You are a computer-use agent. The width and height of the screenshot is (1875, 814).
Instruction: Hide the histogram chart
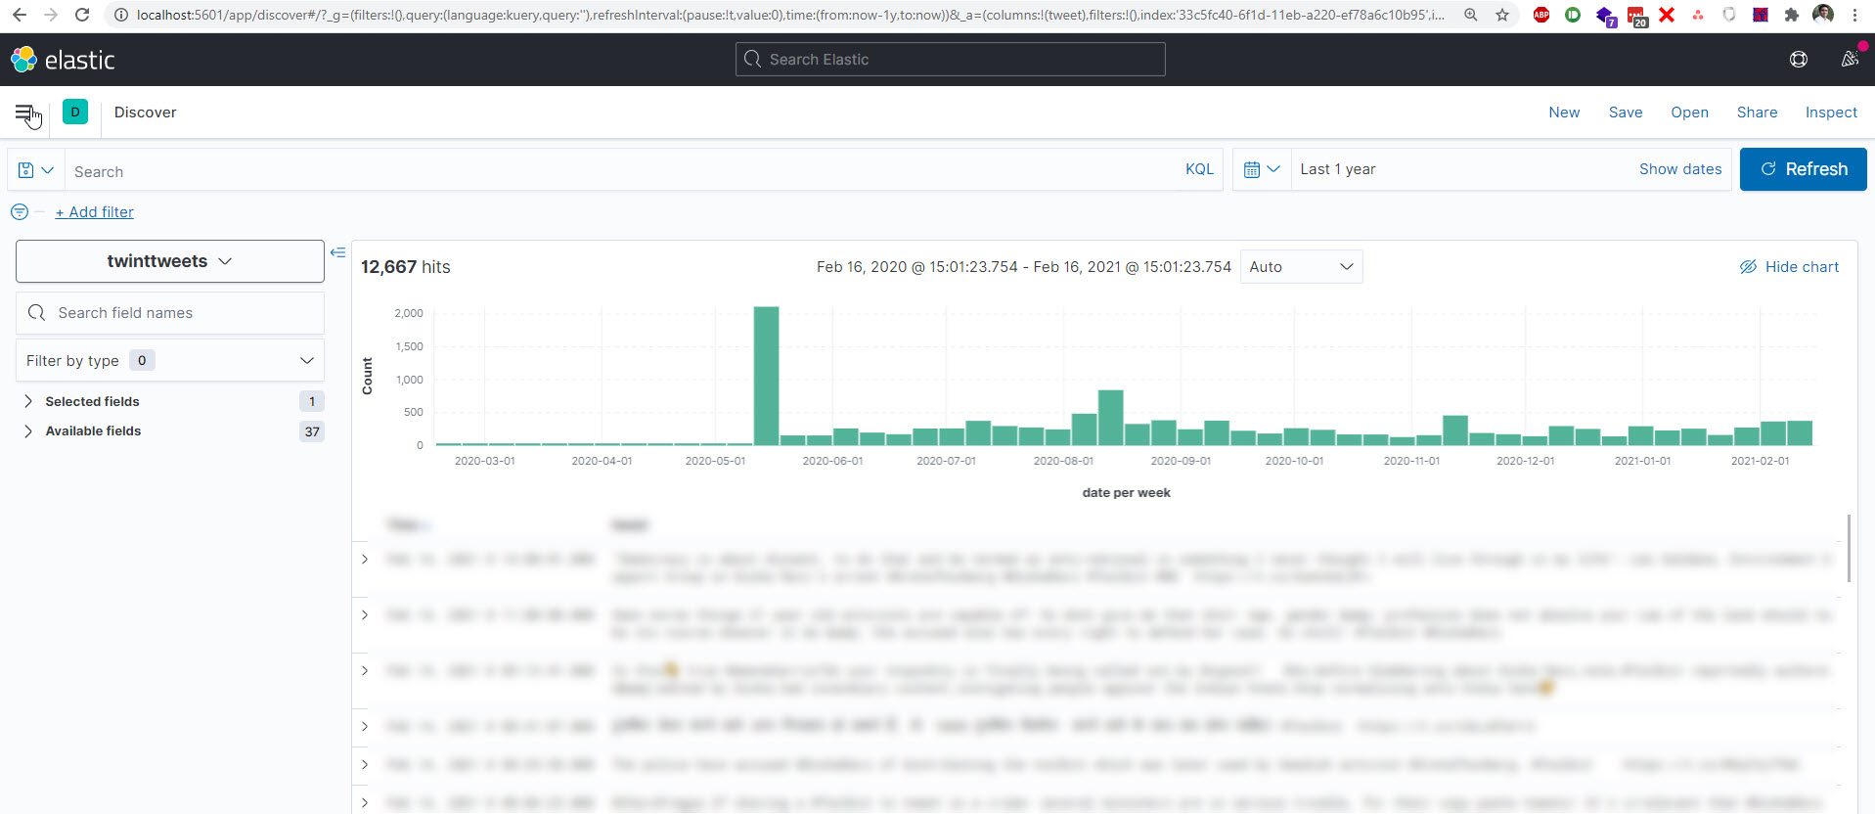pos(1789,267)
